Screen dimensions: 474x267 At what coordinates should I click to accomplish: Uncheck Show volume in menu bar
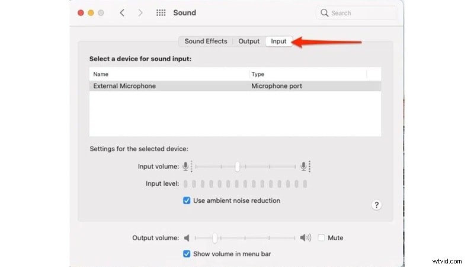click(x=187, y=254)
